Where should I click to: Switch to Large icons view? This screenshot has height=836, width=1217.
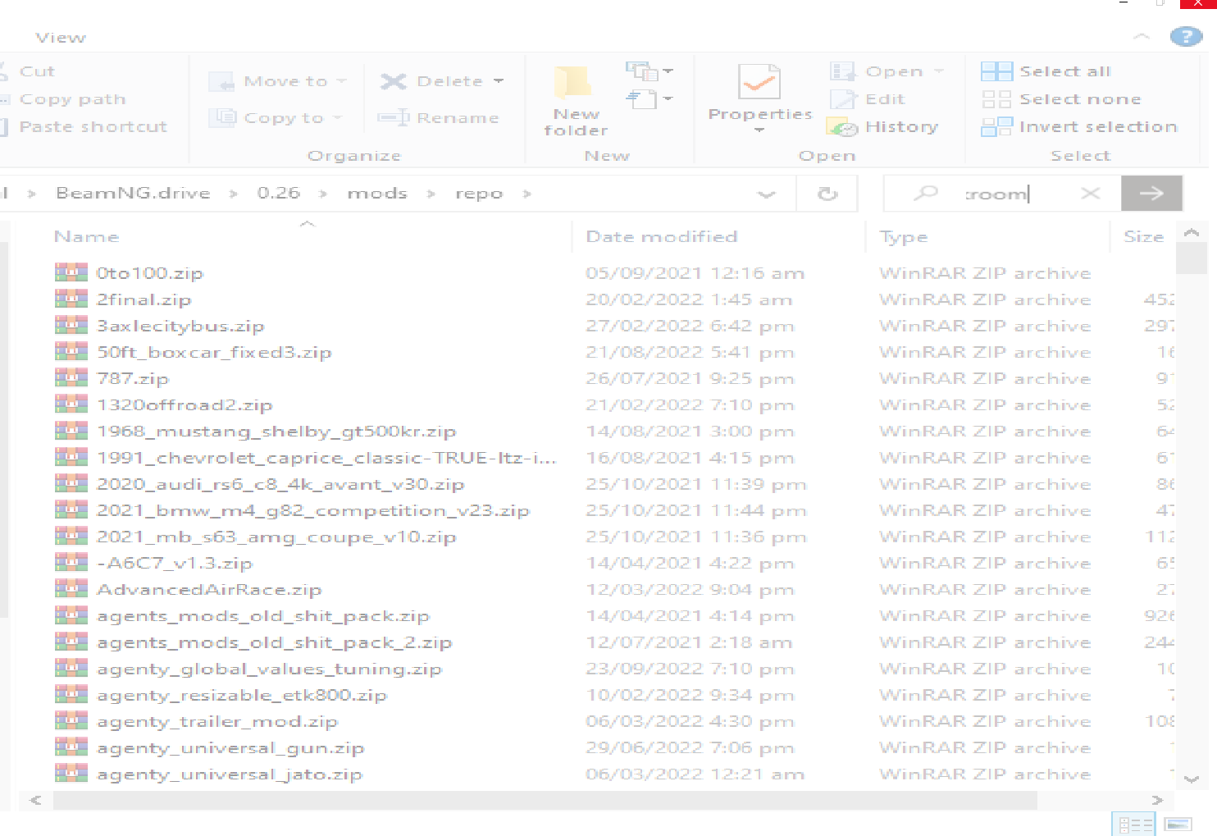1178,824
